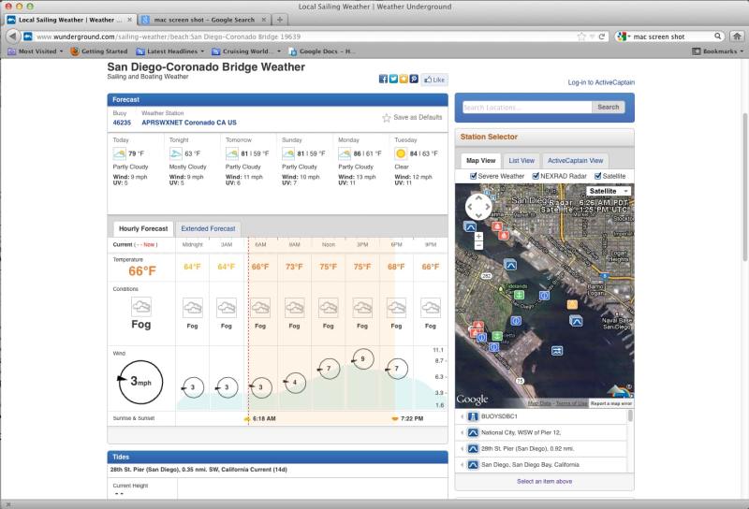Open the Most Visited bookmarks dropdown
Viewport: 749px width, 509px height.
(36, 51)
